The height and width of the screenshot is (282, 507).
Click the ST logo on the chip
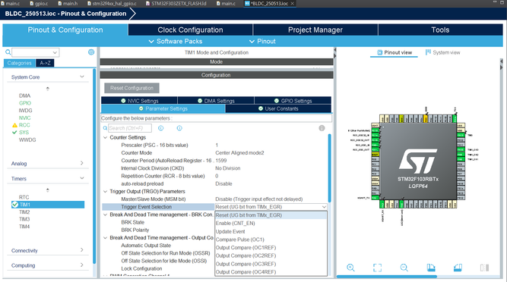click(x=418, y=161)
